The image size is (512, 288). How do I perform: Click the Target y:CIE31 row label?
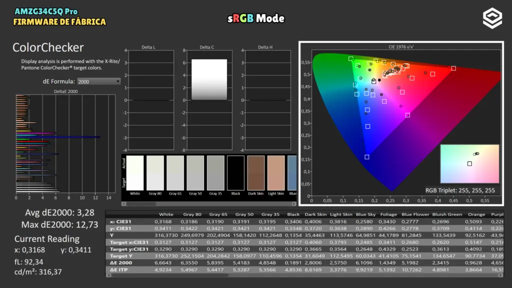coord(129,249)
